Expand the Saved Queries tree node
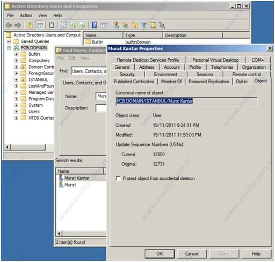The height and width of the screenshot is (262, 275). pos(9,41)
